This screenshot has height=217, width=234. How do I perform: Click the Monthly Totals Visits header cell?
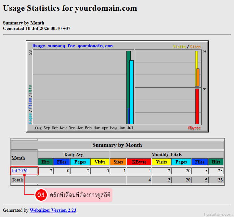pyautogui.click(x=161, y=162)
